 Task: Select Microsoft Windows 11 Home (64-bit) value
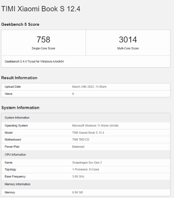(95, 126)
